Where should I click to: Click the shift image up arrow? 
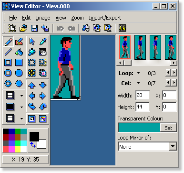click(x=32, y=86)
